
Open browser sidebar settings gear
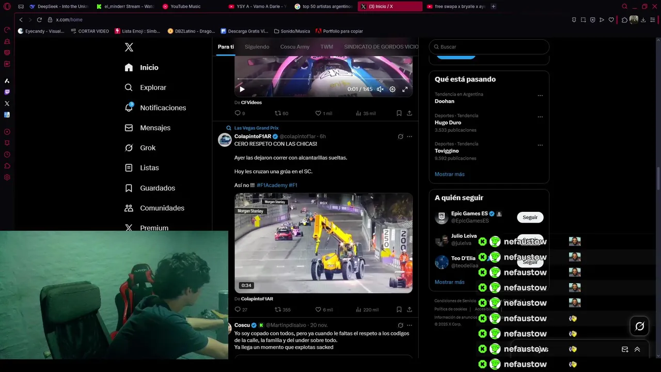pyautogui.click(x=7, y=177)
